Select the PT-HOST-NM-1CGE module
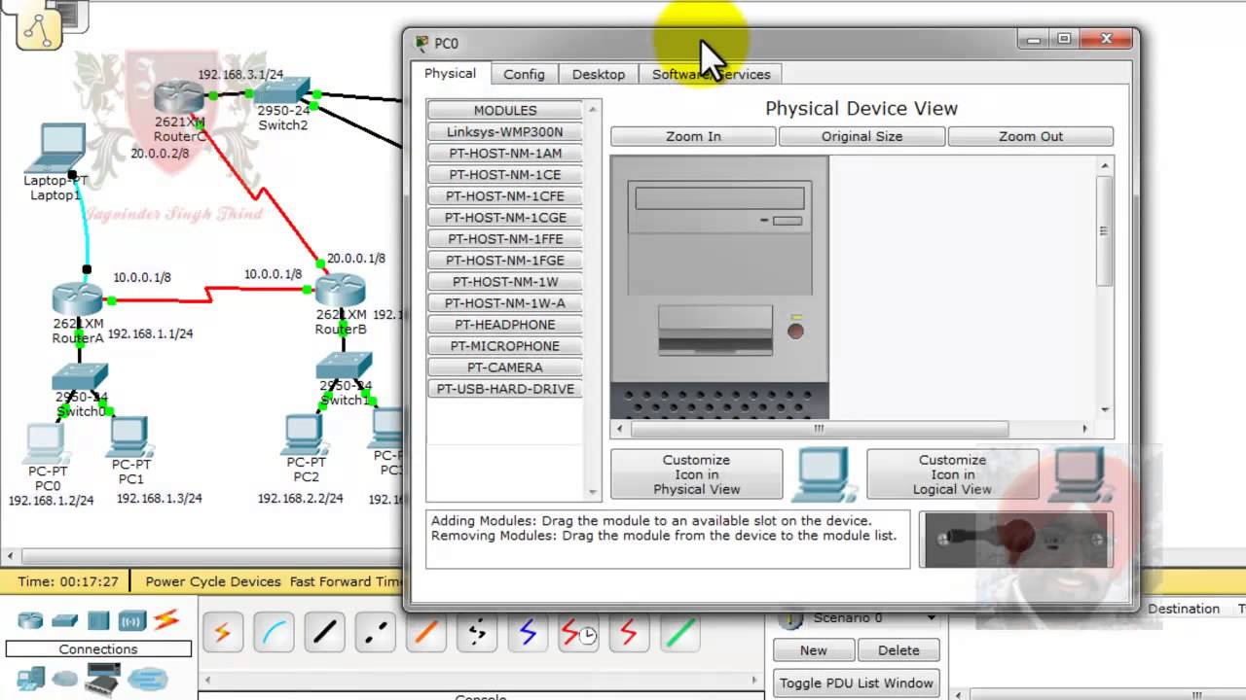This screenshot has width=1246, height=700. pyautogui.click(x=505, y=217)
